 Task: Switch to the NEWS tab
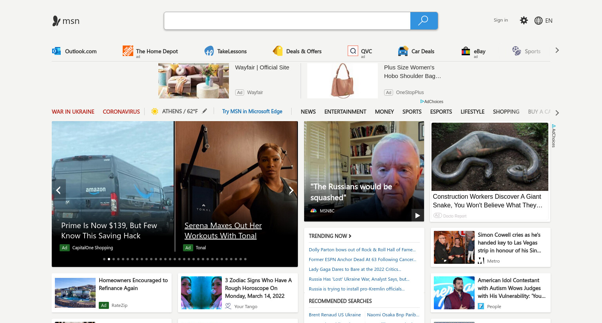point(308,112)
